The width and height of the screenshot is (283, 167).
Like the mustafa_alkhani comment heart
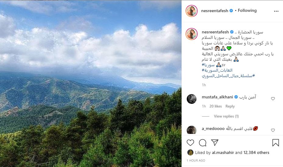click(x=273, y=99)
